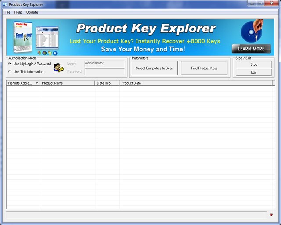
Task: Click the Windows logo icons in banner
Action: point(47,53)
